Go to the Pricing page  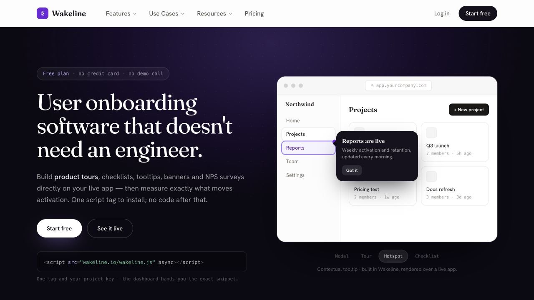pos(254,13)
